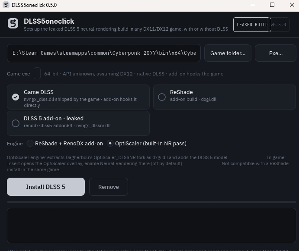Click the Install DLSS 5 button
Image resolution: width=299 pixels, height=251 pixels.
click(46, 187)
